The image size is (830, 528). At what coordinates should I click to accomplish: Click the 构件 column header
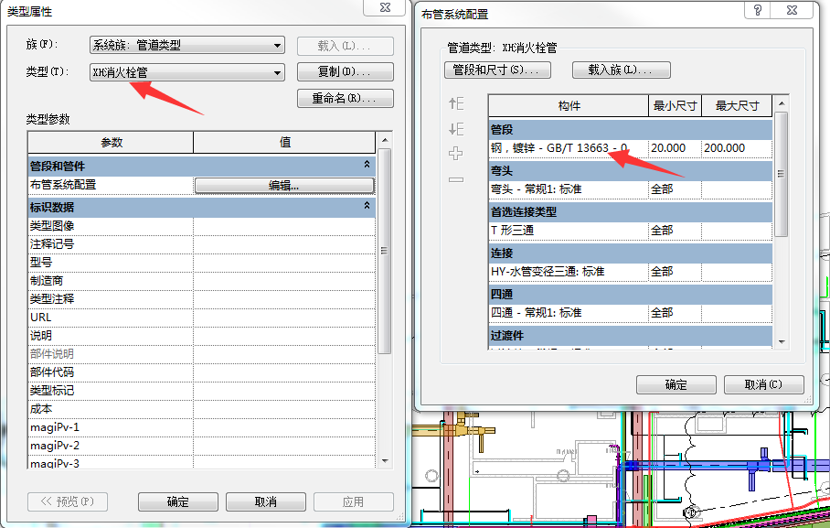(x=569, y=106)
